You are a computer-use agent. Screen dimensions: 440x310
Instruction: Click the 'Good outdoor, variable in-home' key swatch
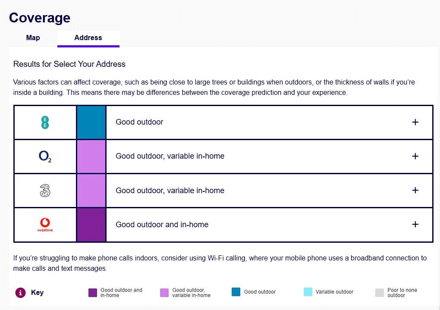[x=164, y=293]
